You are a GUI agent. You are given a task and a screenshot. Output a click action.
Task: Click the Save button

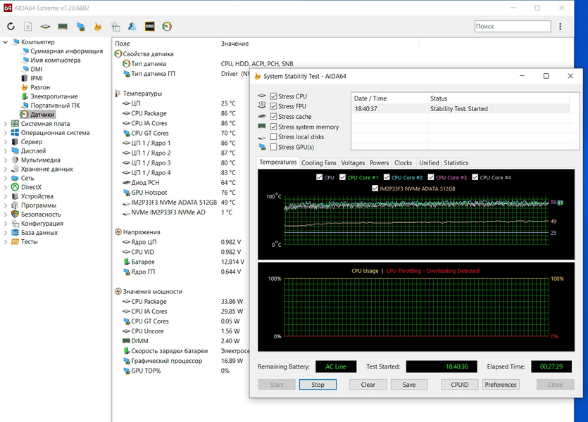pyautogui.click(x=409, y=385)
